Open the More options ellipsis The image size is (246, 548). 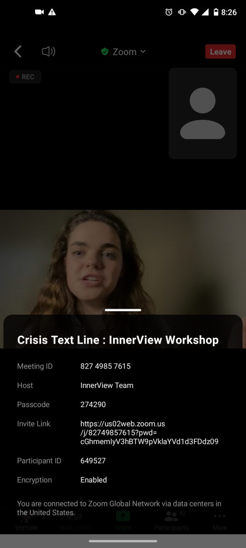(220, 519)
